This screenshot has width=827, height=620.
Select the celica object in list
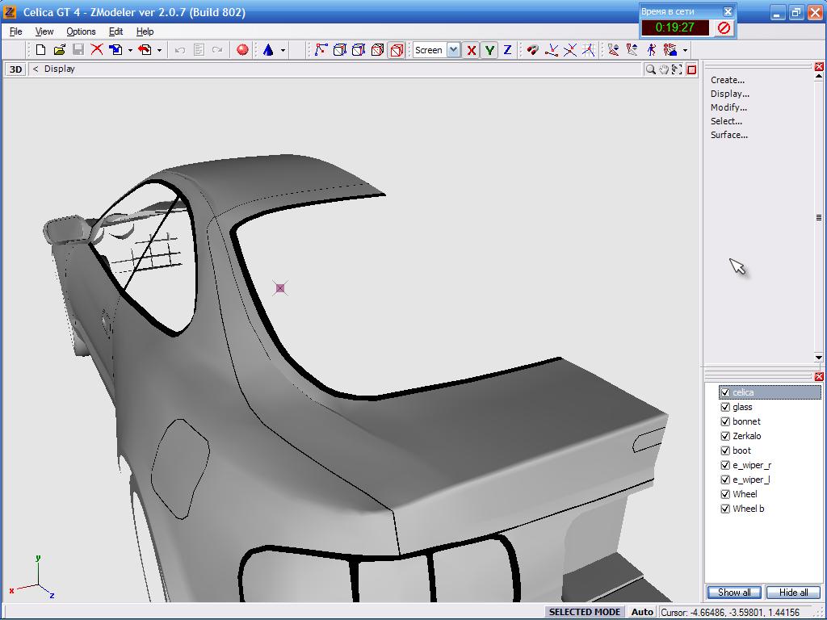(x=743, y=392)
